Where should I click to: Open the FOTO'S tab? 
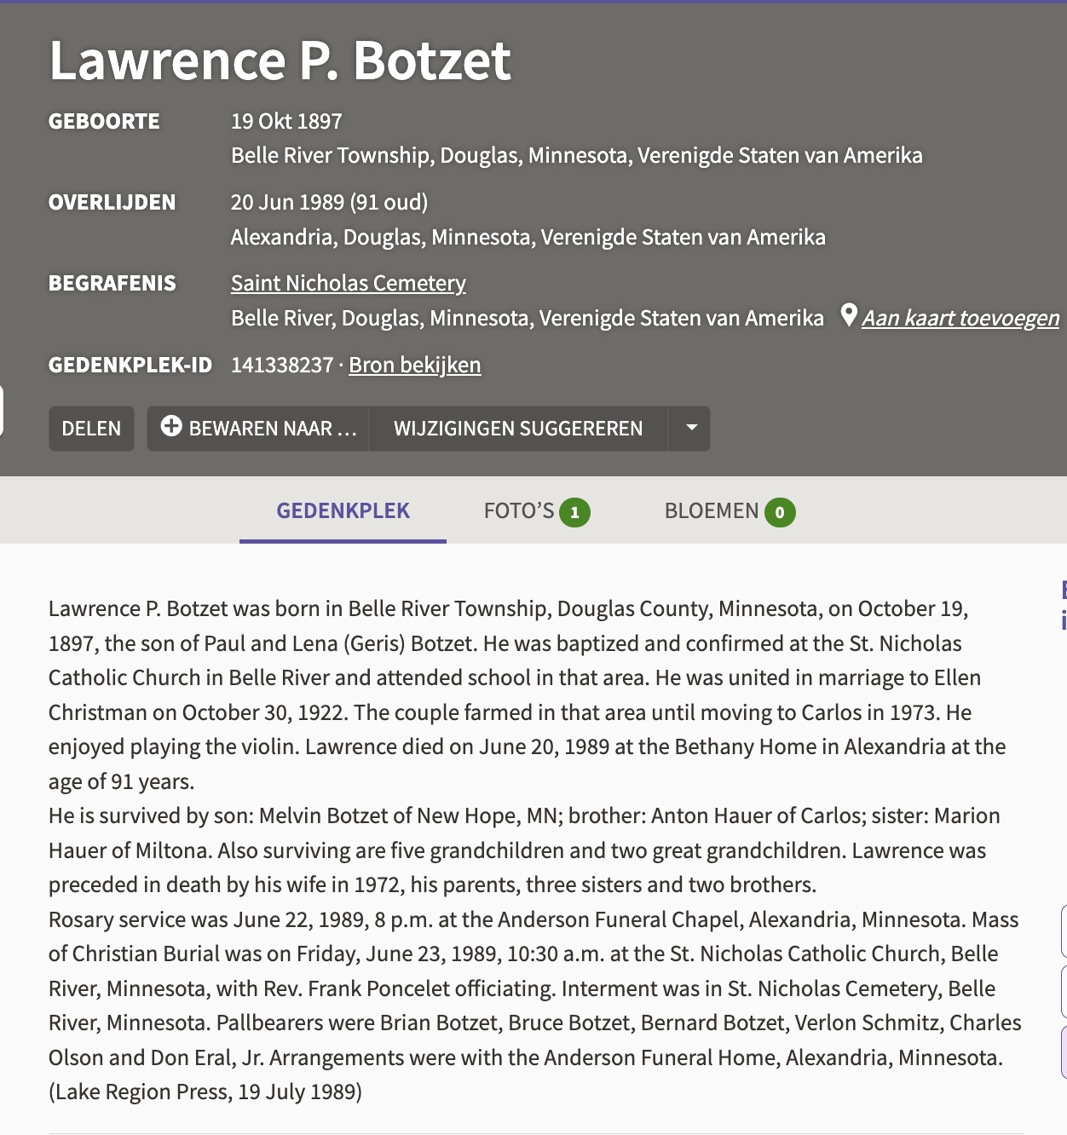519,511
